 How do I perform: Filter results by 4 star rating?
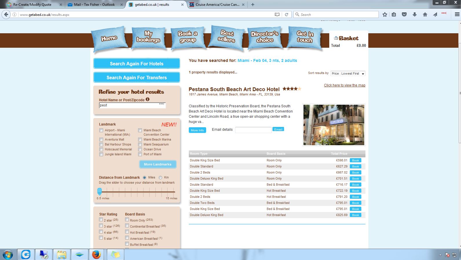click(101, 232)
